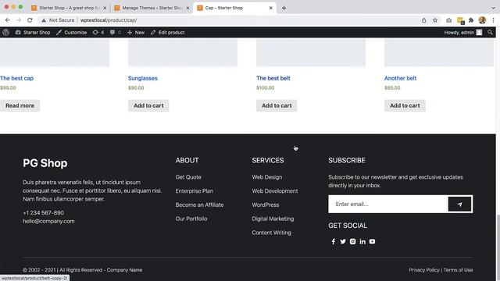Open the Twitter social icon
Image resolution: width=500 pixels, height=281 pixels.
click(343, 241)
